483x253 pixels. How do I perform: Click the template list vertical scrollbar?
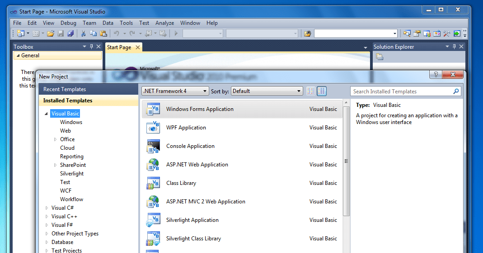coord(347,160)
